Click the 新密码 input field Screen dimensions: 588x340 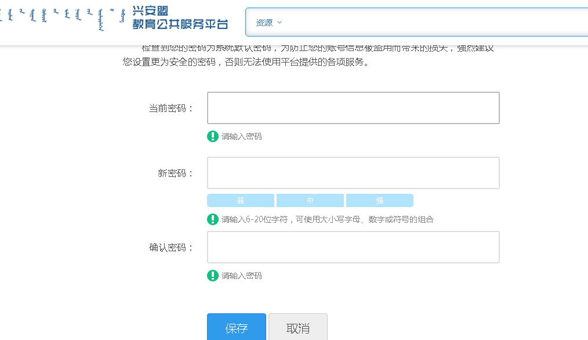pyautogui.click(x=353, y=172)
